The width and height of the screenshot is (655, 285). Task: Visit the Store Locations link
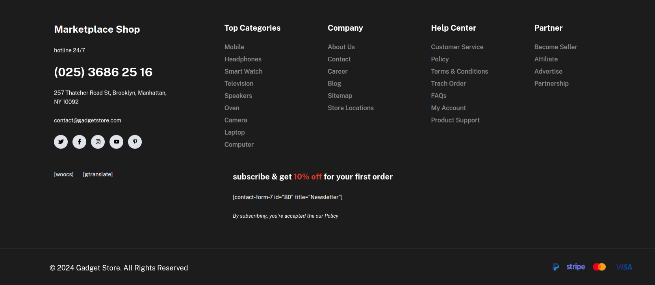coord(351,108)
